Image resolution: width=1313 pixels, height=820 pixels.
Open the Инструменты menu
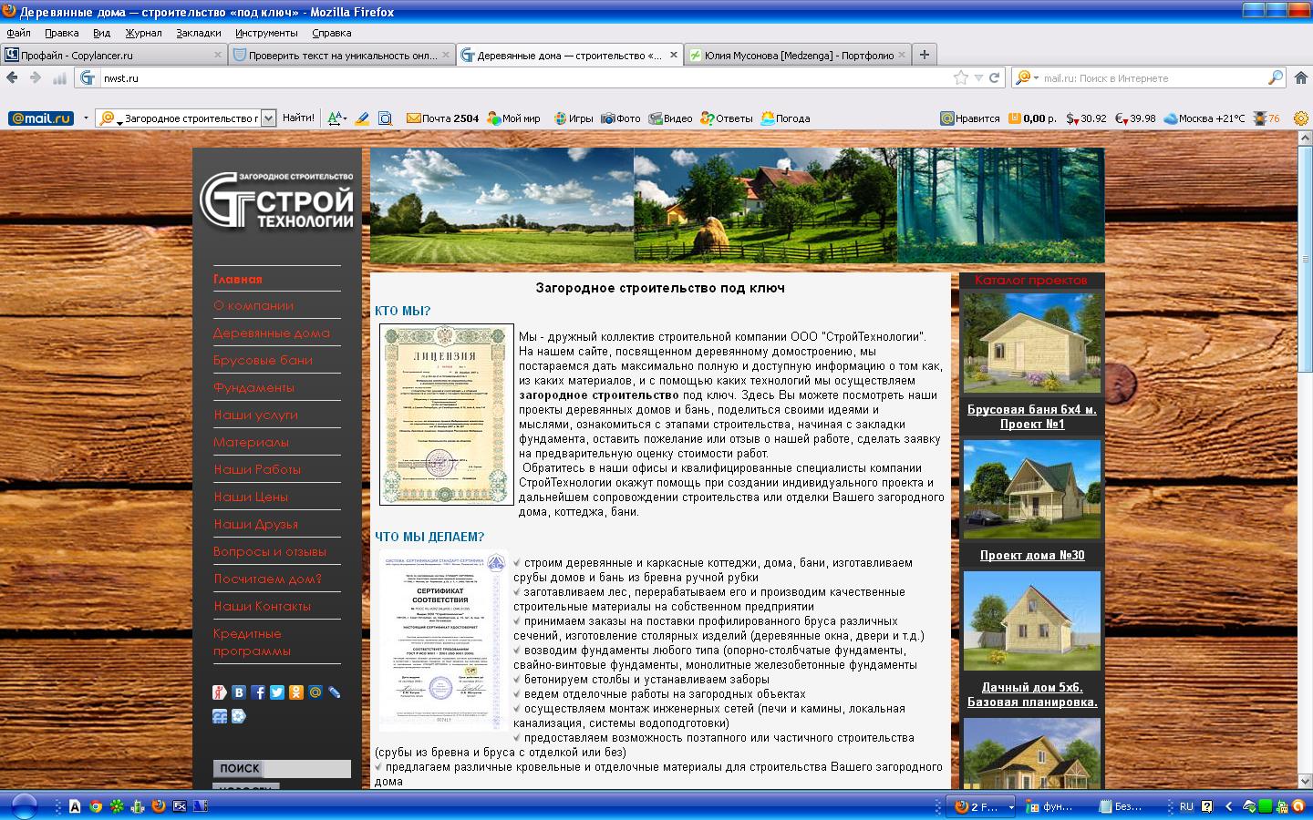point(266,33)
